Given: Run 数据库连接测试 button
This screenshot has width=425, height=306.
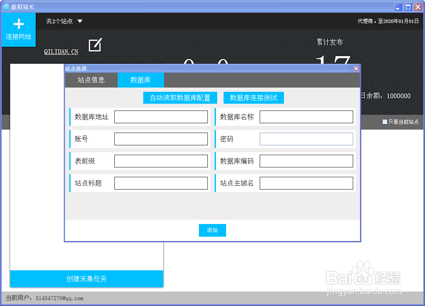Looking at the screenshot, I should (x=254, y=98).
